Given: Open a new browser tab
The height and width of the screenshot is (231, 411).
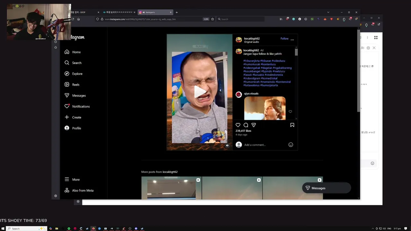Looking at the screenshot, I should click(x=177, y=12).
